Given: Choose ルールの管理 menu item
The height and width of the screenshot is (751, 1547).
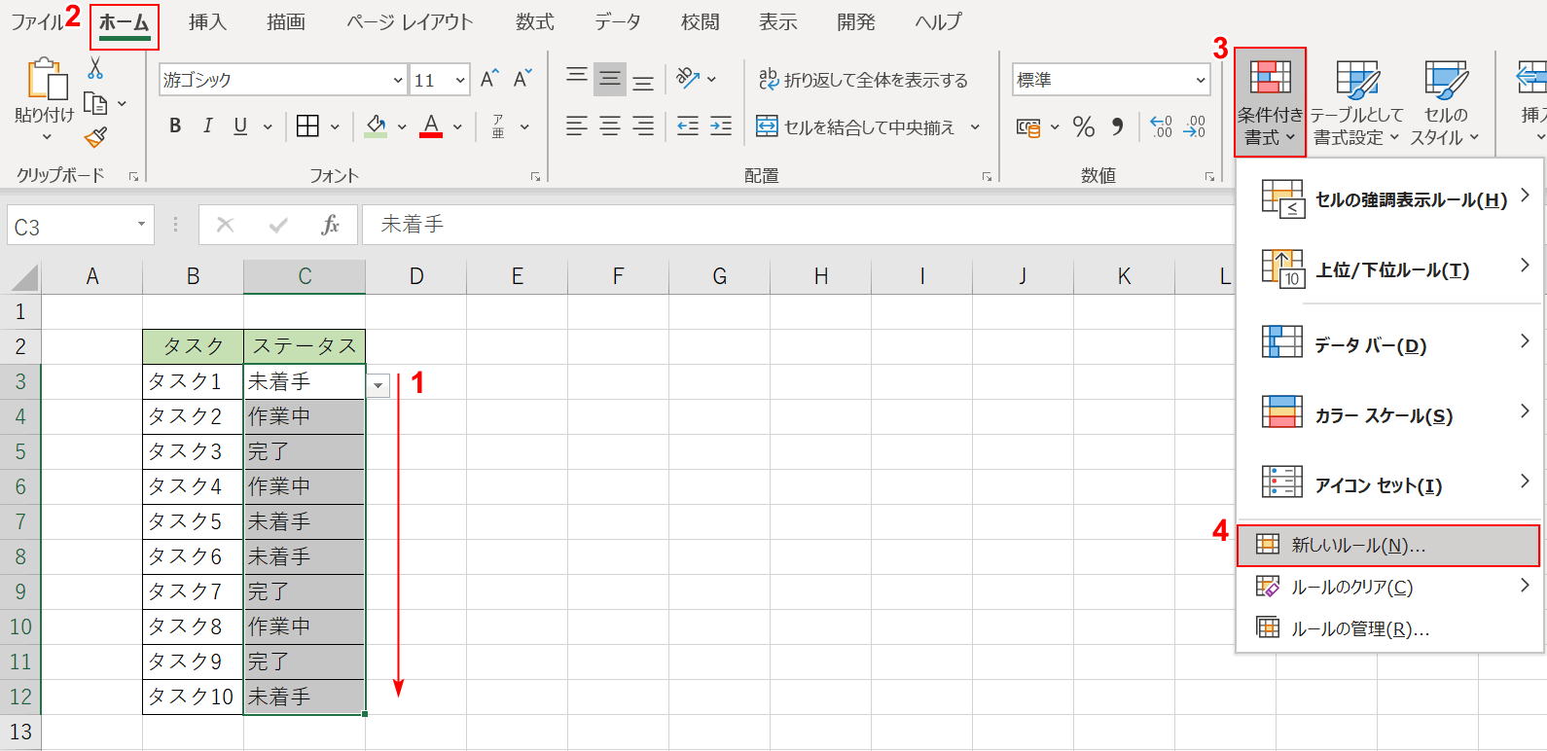Looking at the screenshot, I should pyautogui.click(x=1389, y=629).
